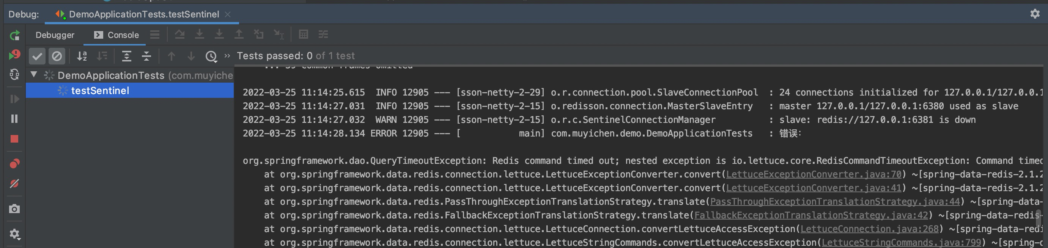Toggle Show Passed tests checkmark
Screen dimensions: 1048x248
pos(37,56)
